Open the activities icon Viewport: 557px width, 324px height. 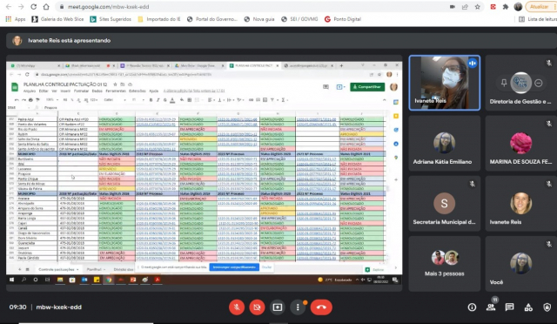[528, 307]
